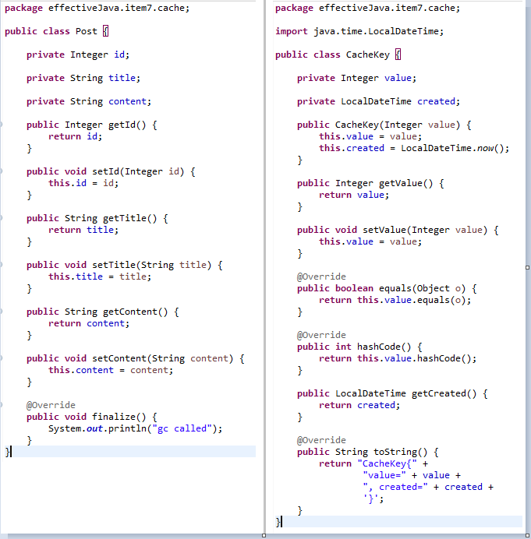531x539 pixels.
Task: Click the 'private LocalDateTime created;' field line
Action: click(x=378, y=101)
